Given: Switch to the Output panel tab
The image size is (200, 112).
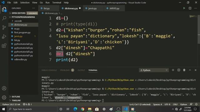Looking at the screenshot, I should [x=81, y=70].
